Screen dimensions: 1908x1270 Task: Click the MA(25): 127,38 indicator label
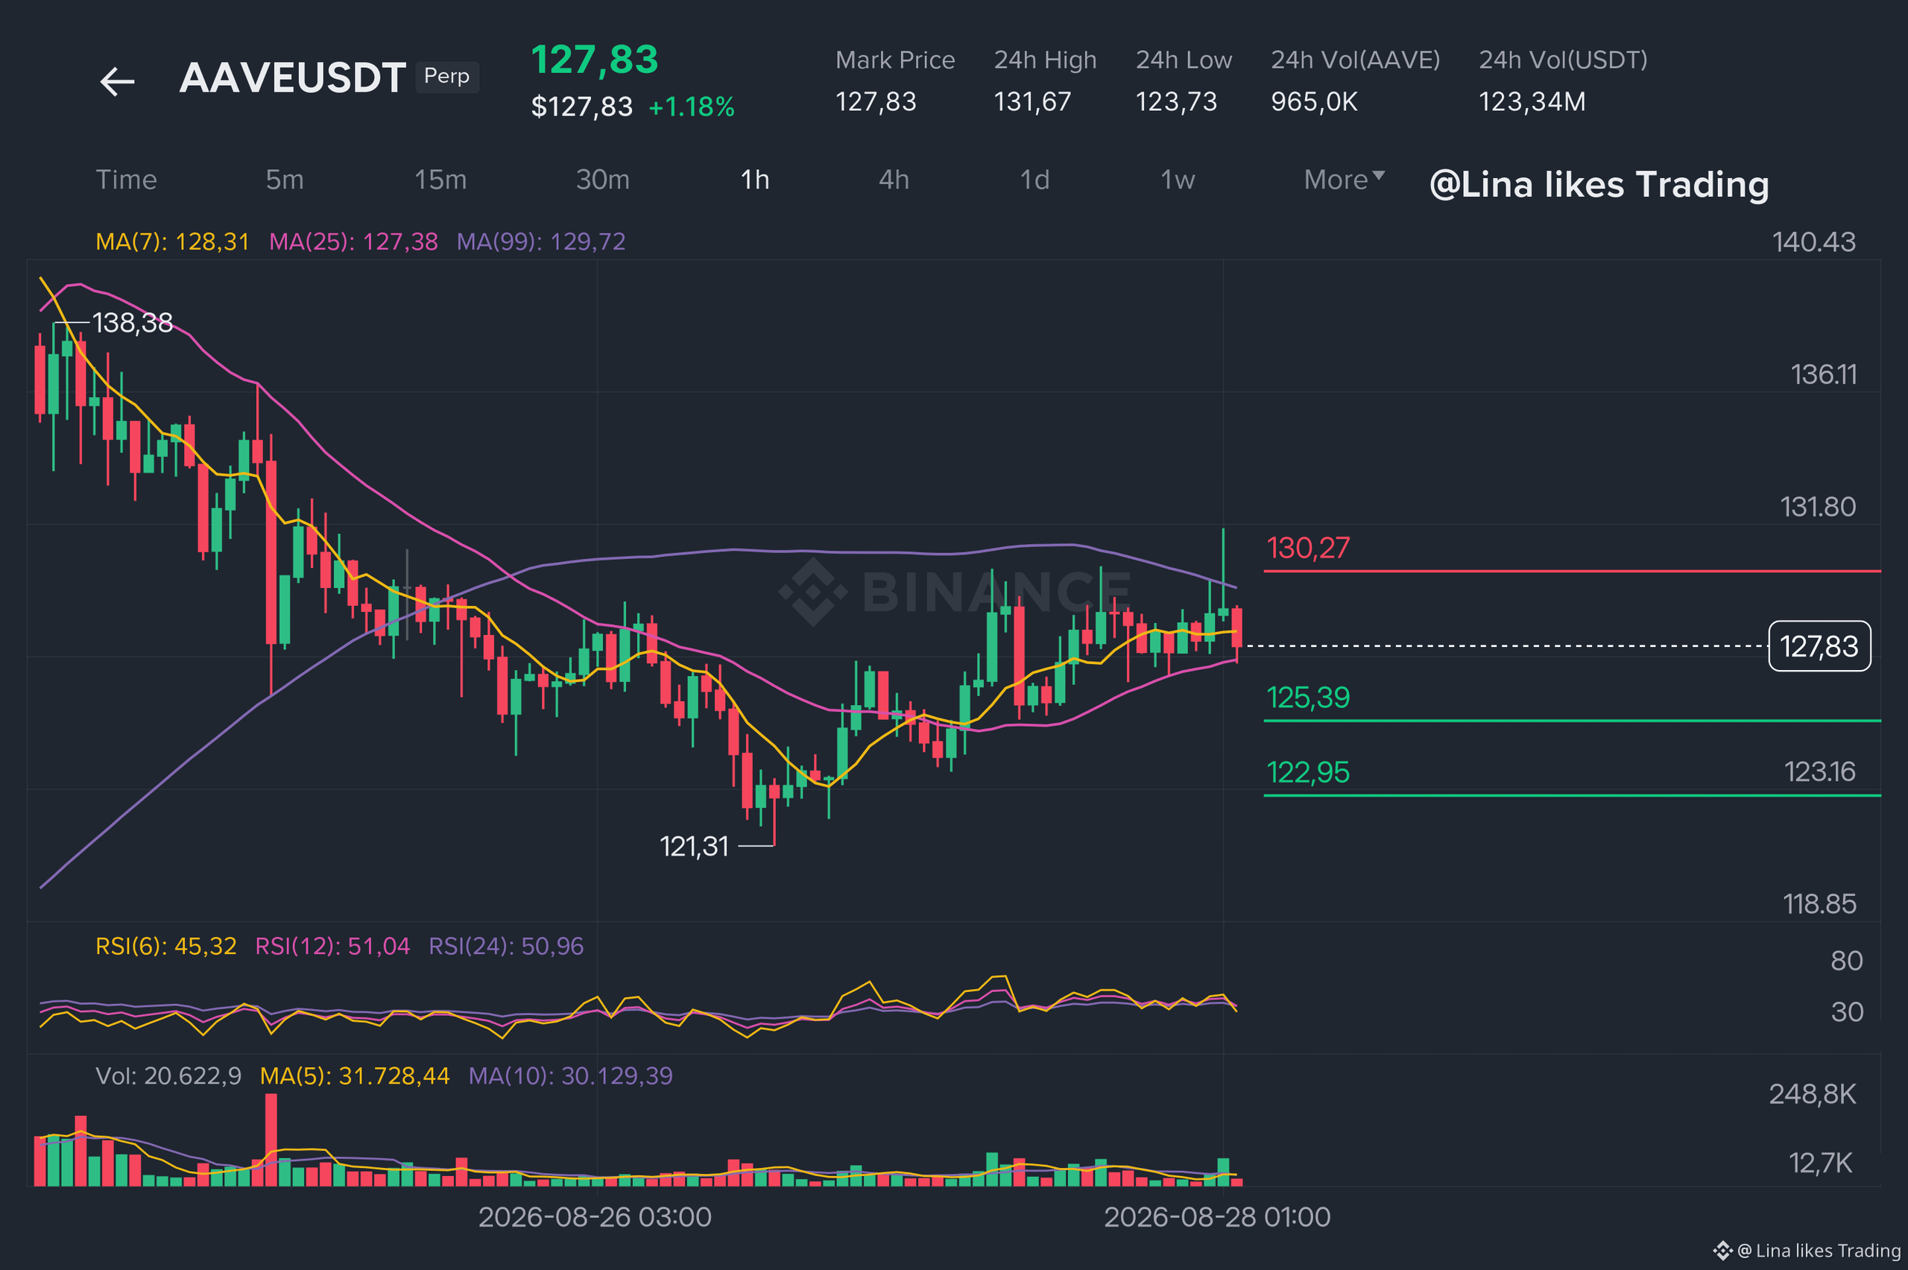353,241
